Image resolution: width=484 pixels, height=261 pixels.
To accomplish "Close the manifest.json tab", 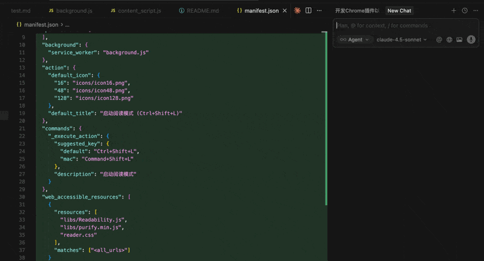I will (x=286, y=11).
